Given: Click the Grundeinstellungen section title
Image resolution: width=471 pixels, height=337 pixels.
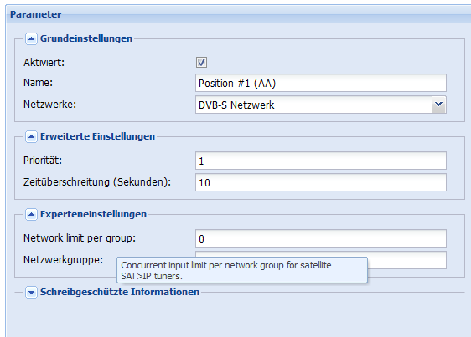Looking at the screenshot, I should click(86, 38).
